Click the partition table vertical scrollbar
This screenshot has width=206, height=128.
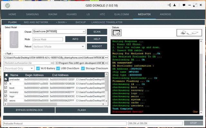click(106, 87)
